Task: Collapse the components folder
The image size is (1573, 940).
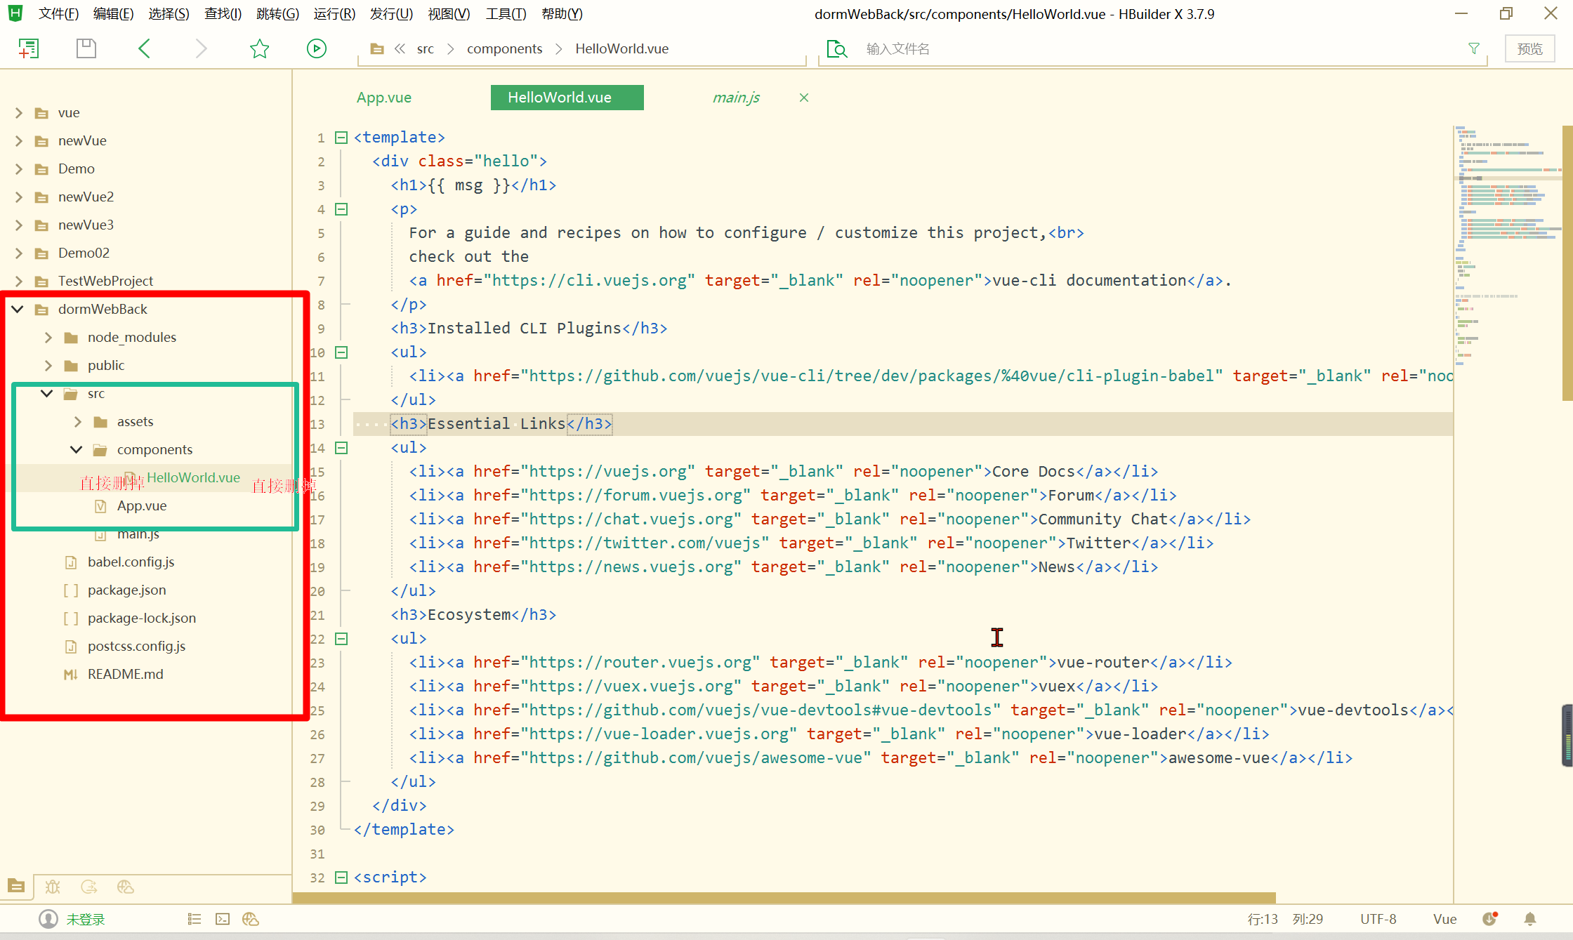Action: 77,449
